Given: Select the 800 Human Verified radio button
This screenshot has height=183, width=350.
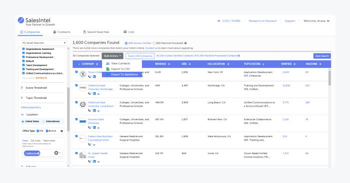Looking at the screenshot, I should [126, 43].
